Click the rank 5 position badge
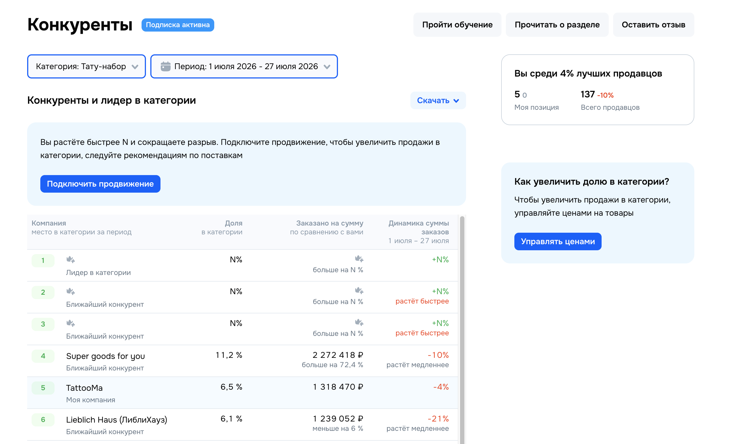This screenshot has width=733, height=444. coord(43,388)
